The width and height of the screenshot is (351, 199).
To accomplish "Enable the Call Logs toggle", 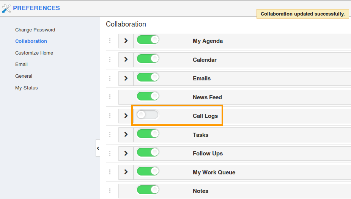I will 148,115.
